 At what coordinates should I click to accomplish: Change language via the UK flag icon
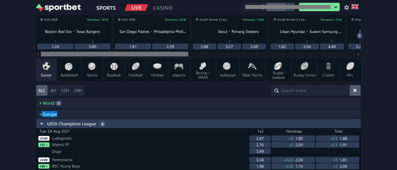click(x=355, y=7)
